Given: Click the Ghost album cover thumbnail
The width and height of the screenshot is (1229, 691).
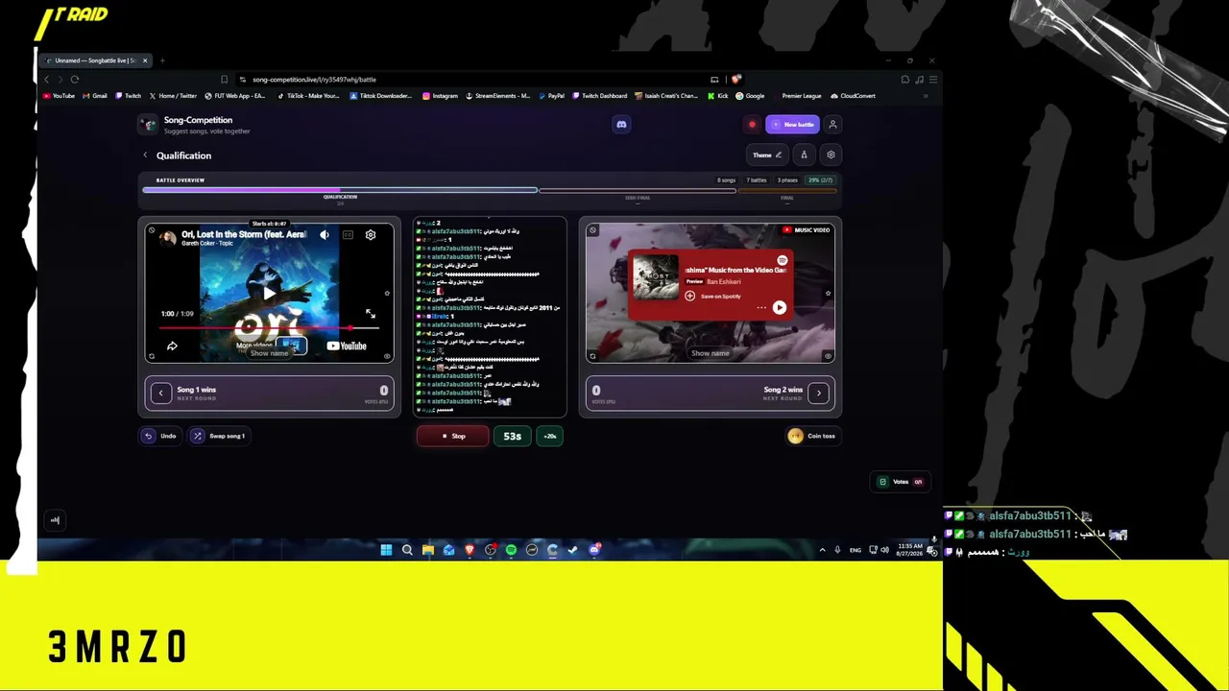Looking at the screenshot, I should point(656,278).
